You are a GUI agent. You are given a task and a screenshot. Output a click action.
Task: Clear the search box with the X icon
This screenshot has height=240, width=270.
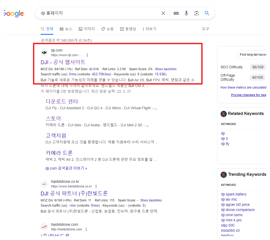click(163, 13)
